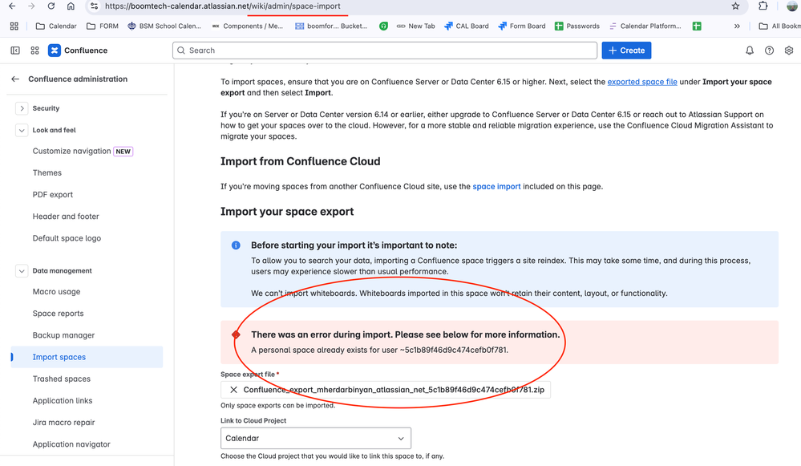Image resolution: width=801 pixels, height=466 pixels.
Task: Go back from Confluence administration arrow
Action: tap(15, 79)
